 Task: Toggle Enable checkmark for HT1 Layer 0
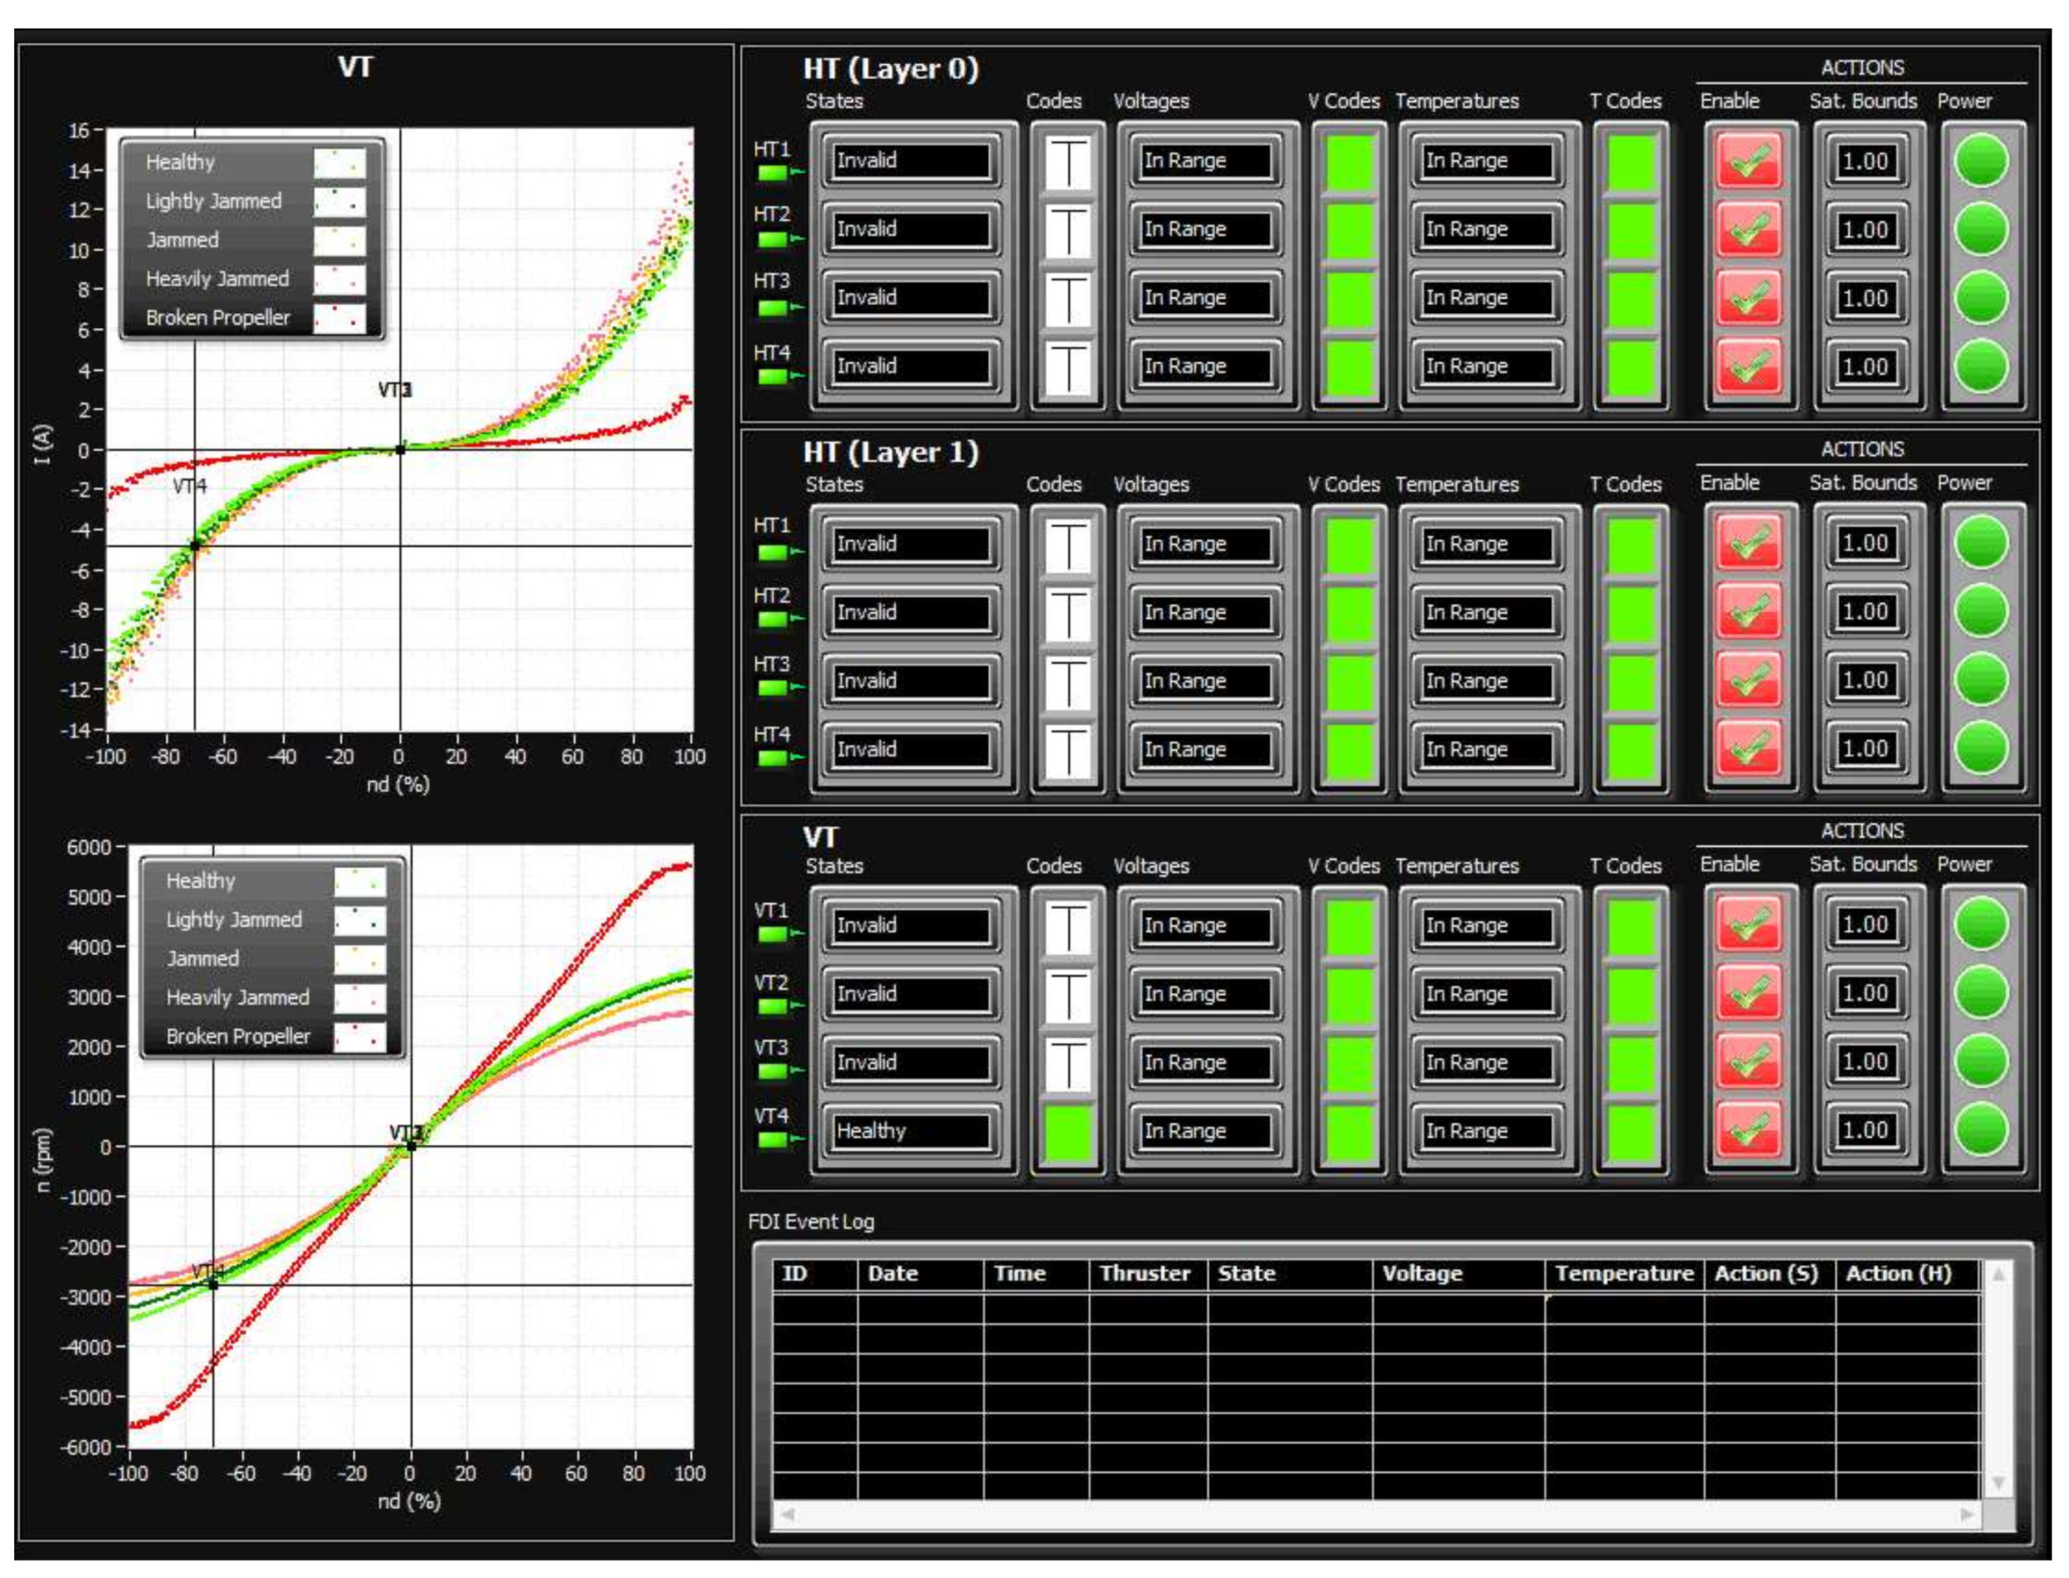[1749, 160]
